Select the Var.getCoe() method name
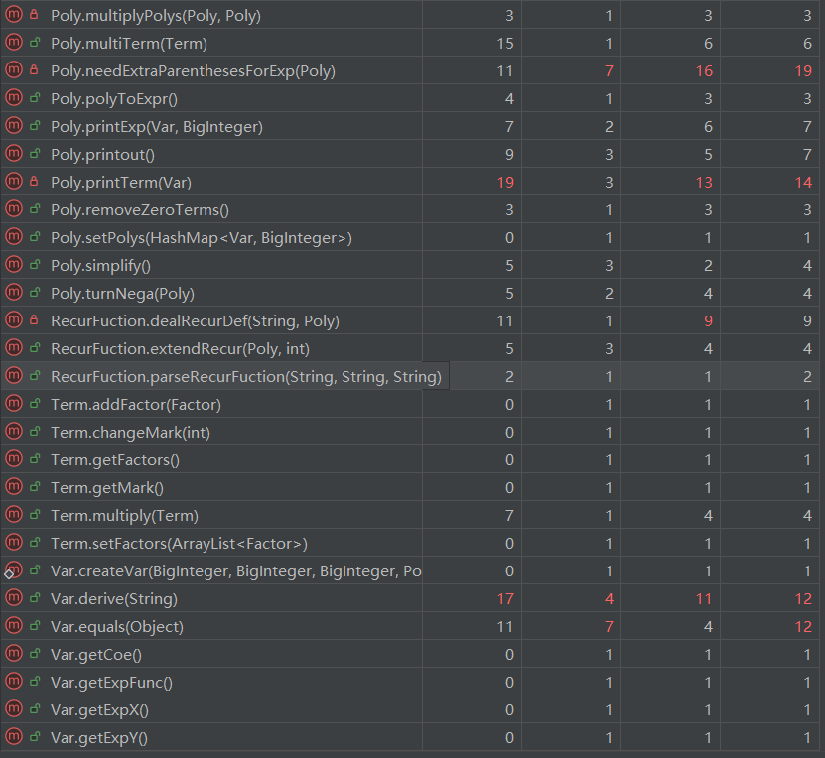Screen dimensions: 825x758 (x=96, y=655)
